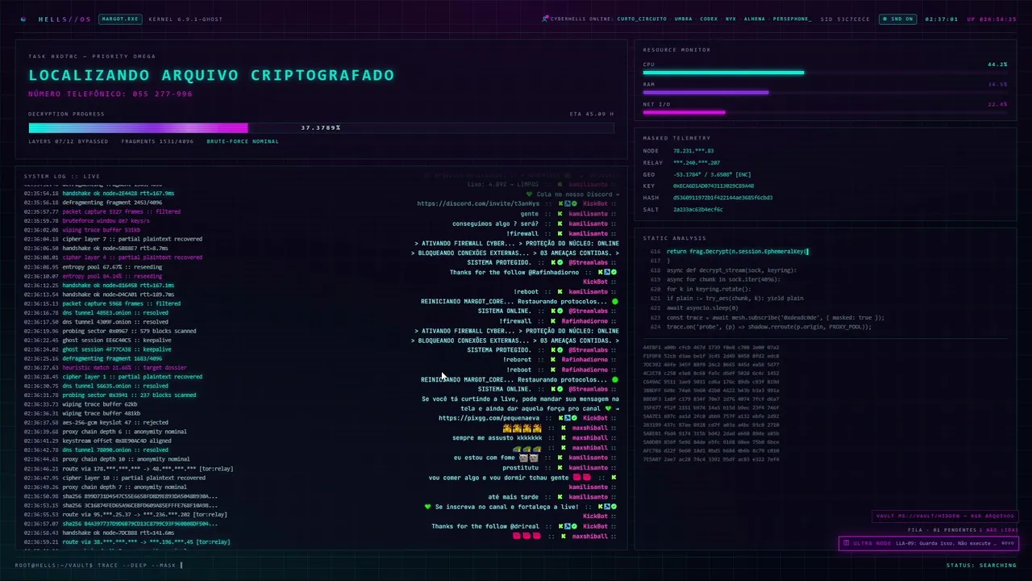Click @Rafinhadiorno in the follow message
This screenshot has width=1032, height=581.
tap(555, 272)
